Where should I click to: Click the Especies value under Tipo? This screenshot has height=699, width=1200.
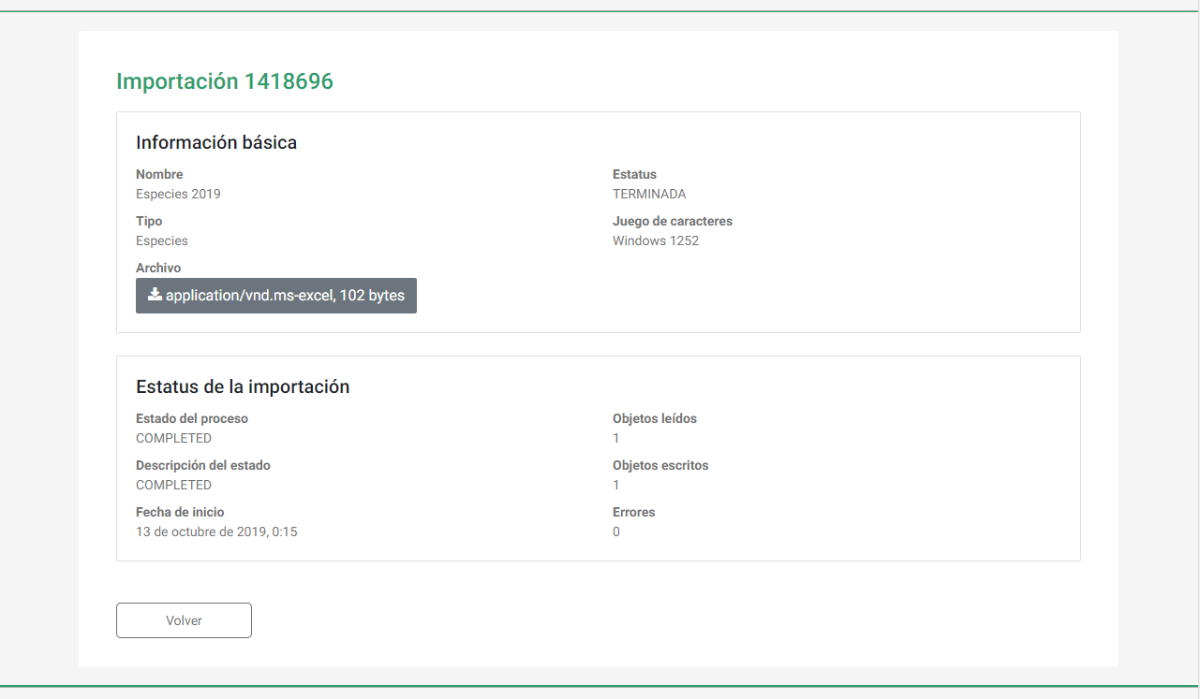162,240
